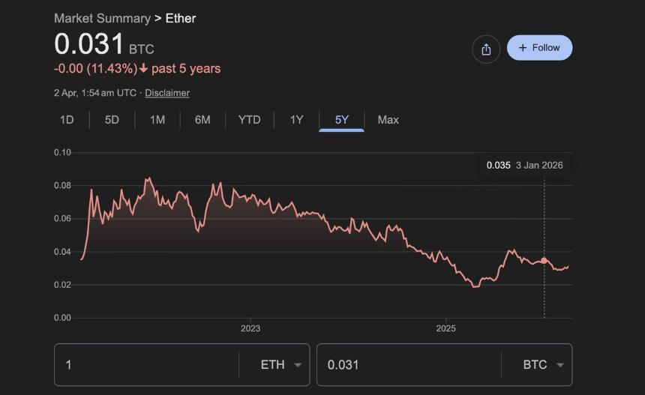Select the 1D time range tab
Viewport: 645px width, 395px height.
point(67,120)
